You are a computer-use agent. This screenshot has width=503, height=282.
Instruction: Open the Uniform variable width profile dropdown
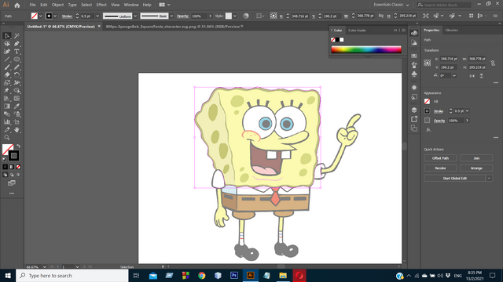(x=135, y=16)
